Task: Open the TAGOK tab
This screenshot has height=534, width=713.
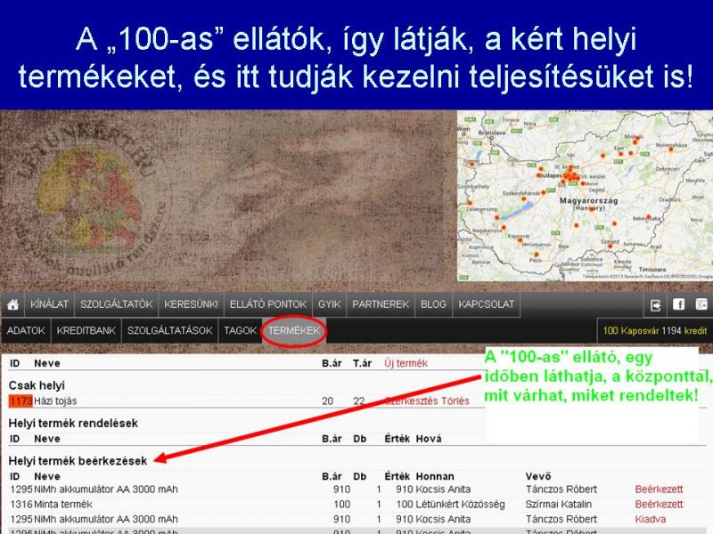Action: click(x=240, y=330)
